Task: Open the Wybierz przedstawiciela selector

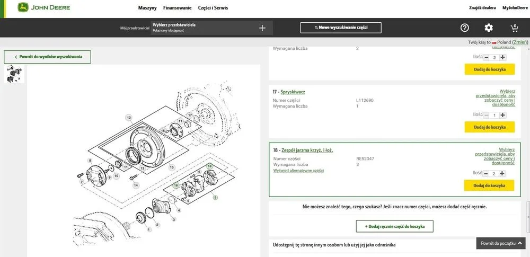Action: tap(211, 28)
